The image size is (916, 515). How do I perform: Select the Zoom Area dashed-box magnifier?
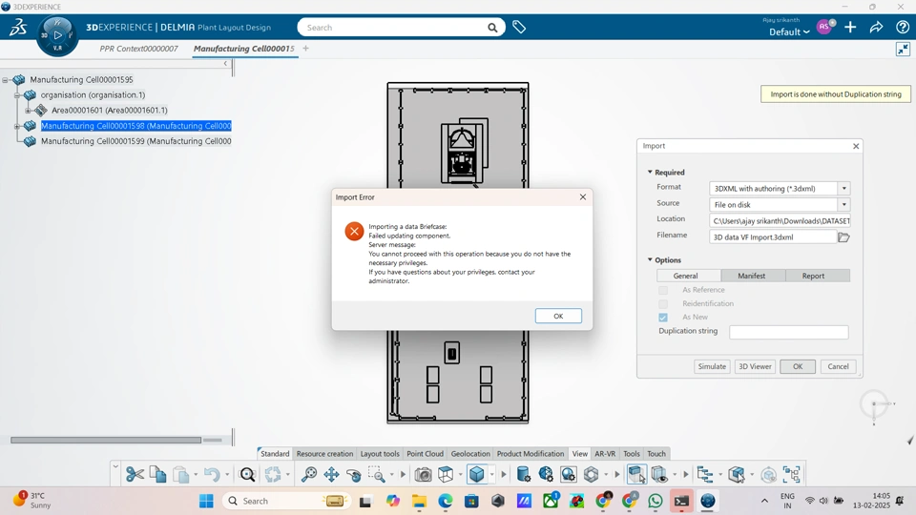pos(376,474)
